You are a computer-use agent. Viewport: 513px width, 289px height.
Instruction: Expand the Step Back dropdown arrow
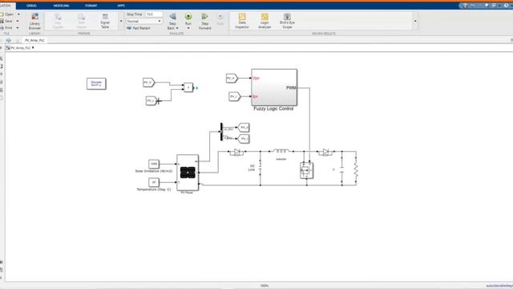pyautogui.click(x=177, y=28)
